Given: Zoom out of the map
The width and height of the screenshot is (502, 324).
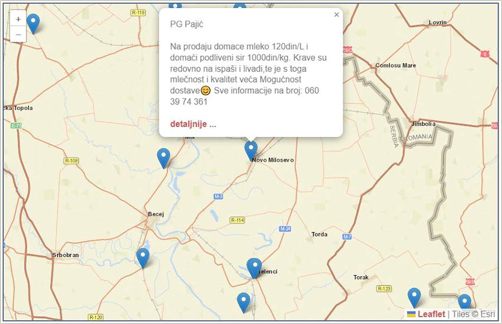Looking at the screenshot, I should click(18, 34).
